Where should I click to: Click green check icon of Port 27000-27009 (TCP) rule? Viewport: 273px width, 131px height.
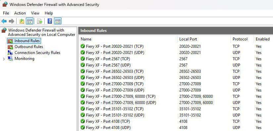pos(83,84)
